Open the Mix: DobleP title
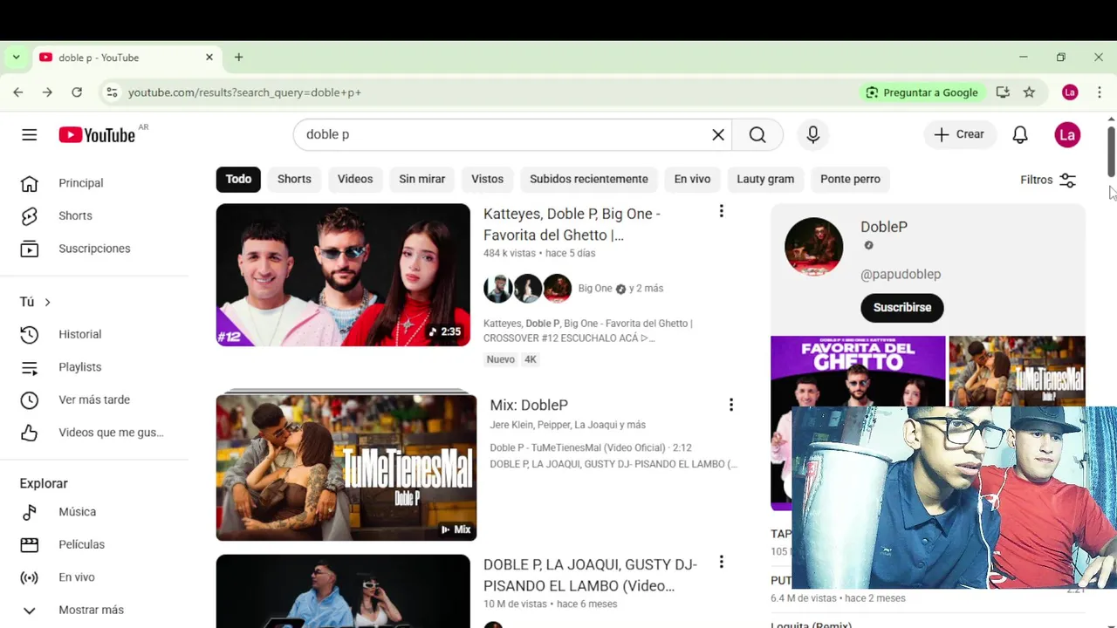Viewport: 1117px width, 628px height. [529, 405]
